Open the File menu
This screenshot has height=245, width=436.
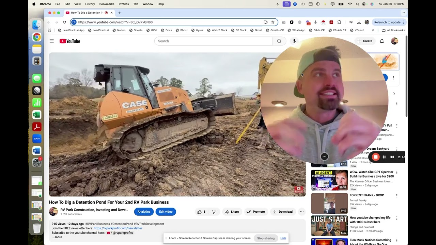pos(58,4)
